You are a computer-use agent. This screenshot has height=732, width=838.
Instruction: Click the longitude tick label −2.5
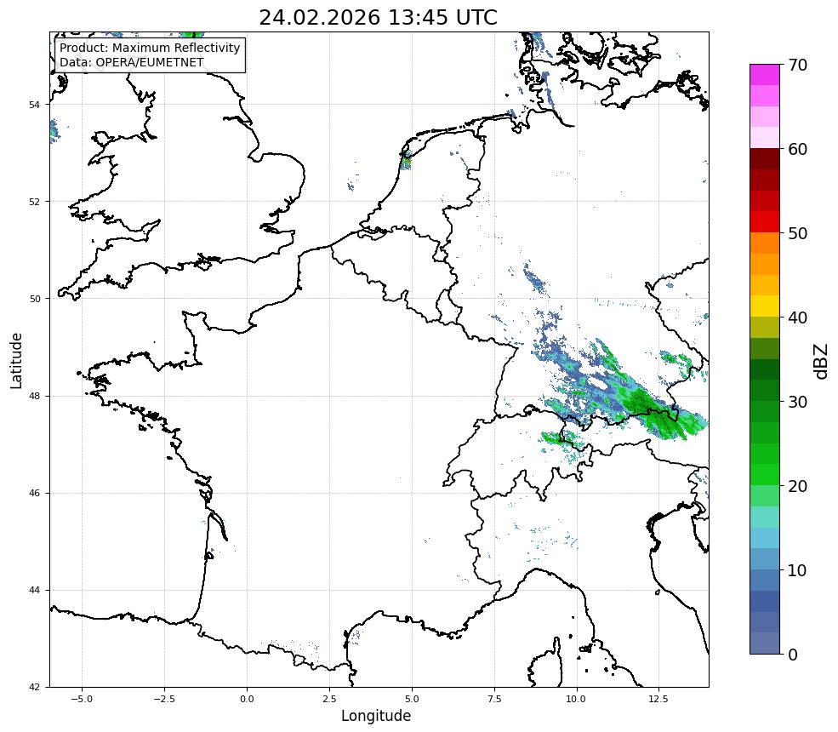pos(164,699)
